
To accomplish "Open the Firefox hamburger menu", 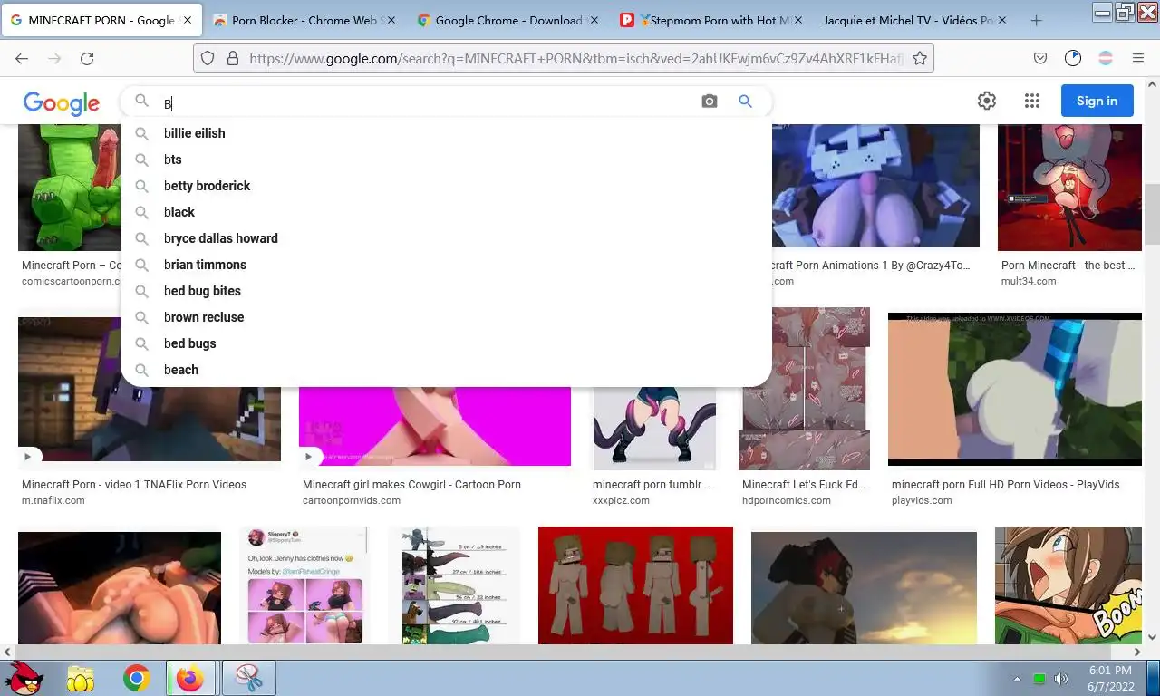I will click(1138, 58).
